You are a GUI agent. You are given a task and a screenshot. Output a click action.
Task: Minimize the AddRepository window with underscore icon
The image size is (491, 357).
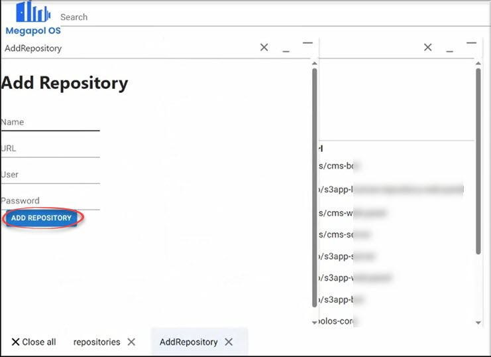click(286, 50)
